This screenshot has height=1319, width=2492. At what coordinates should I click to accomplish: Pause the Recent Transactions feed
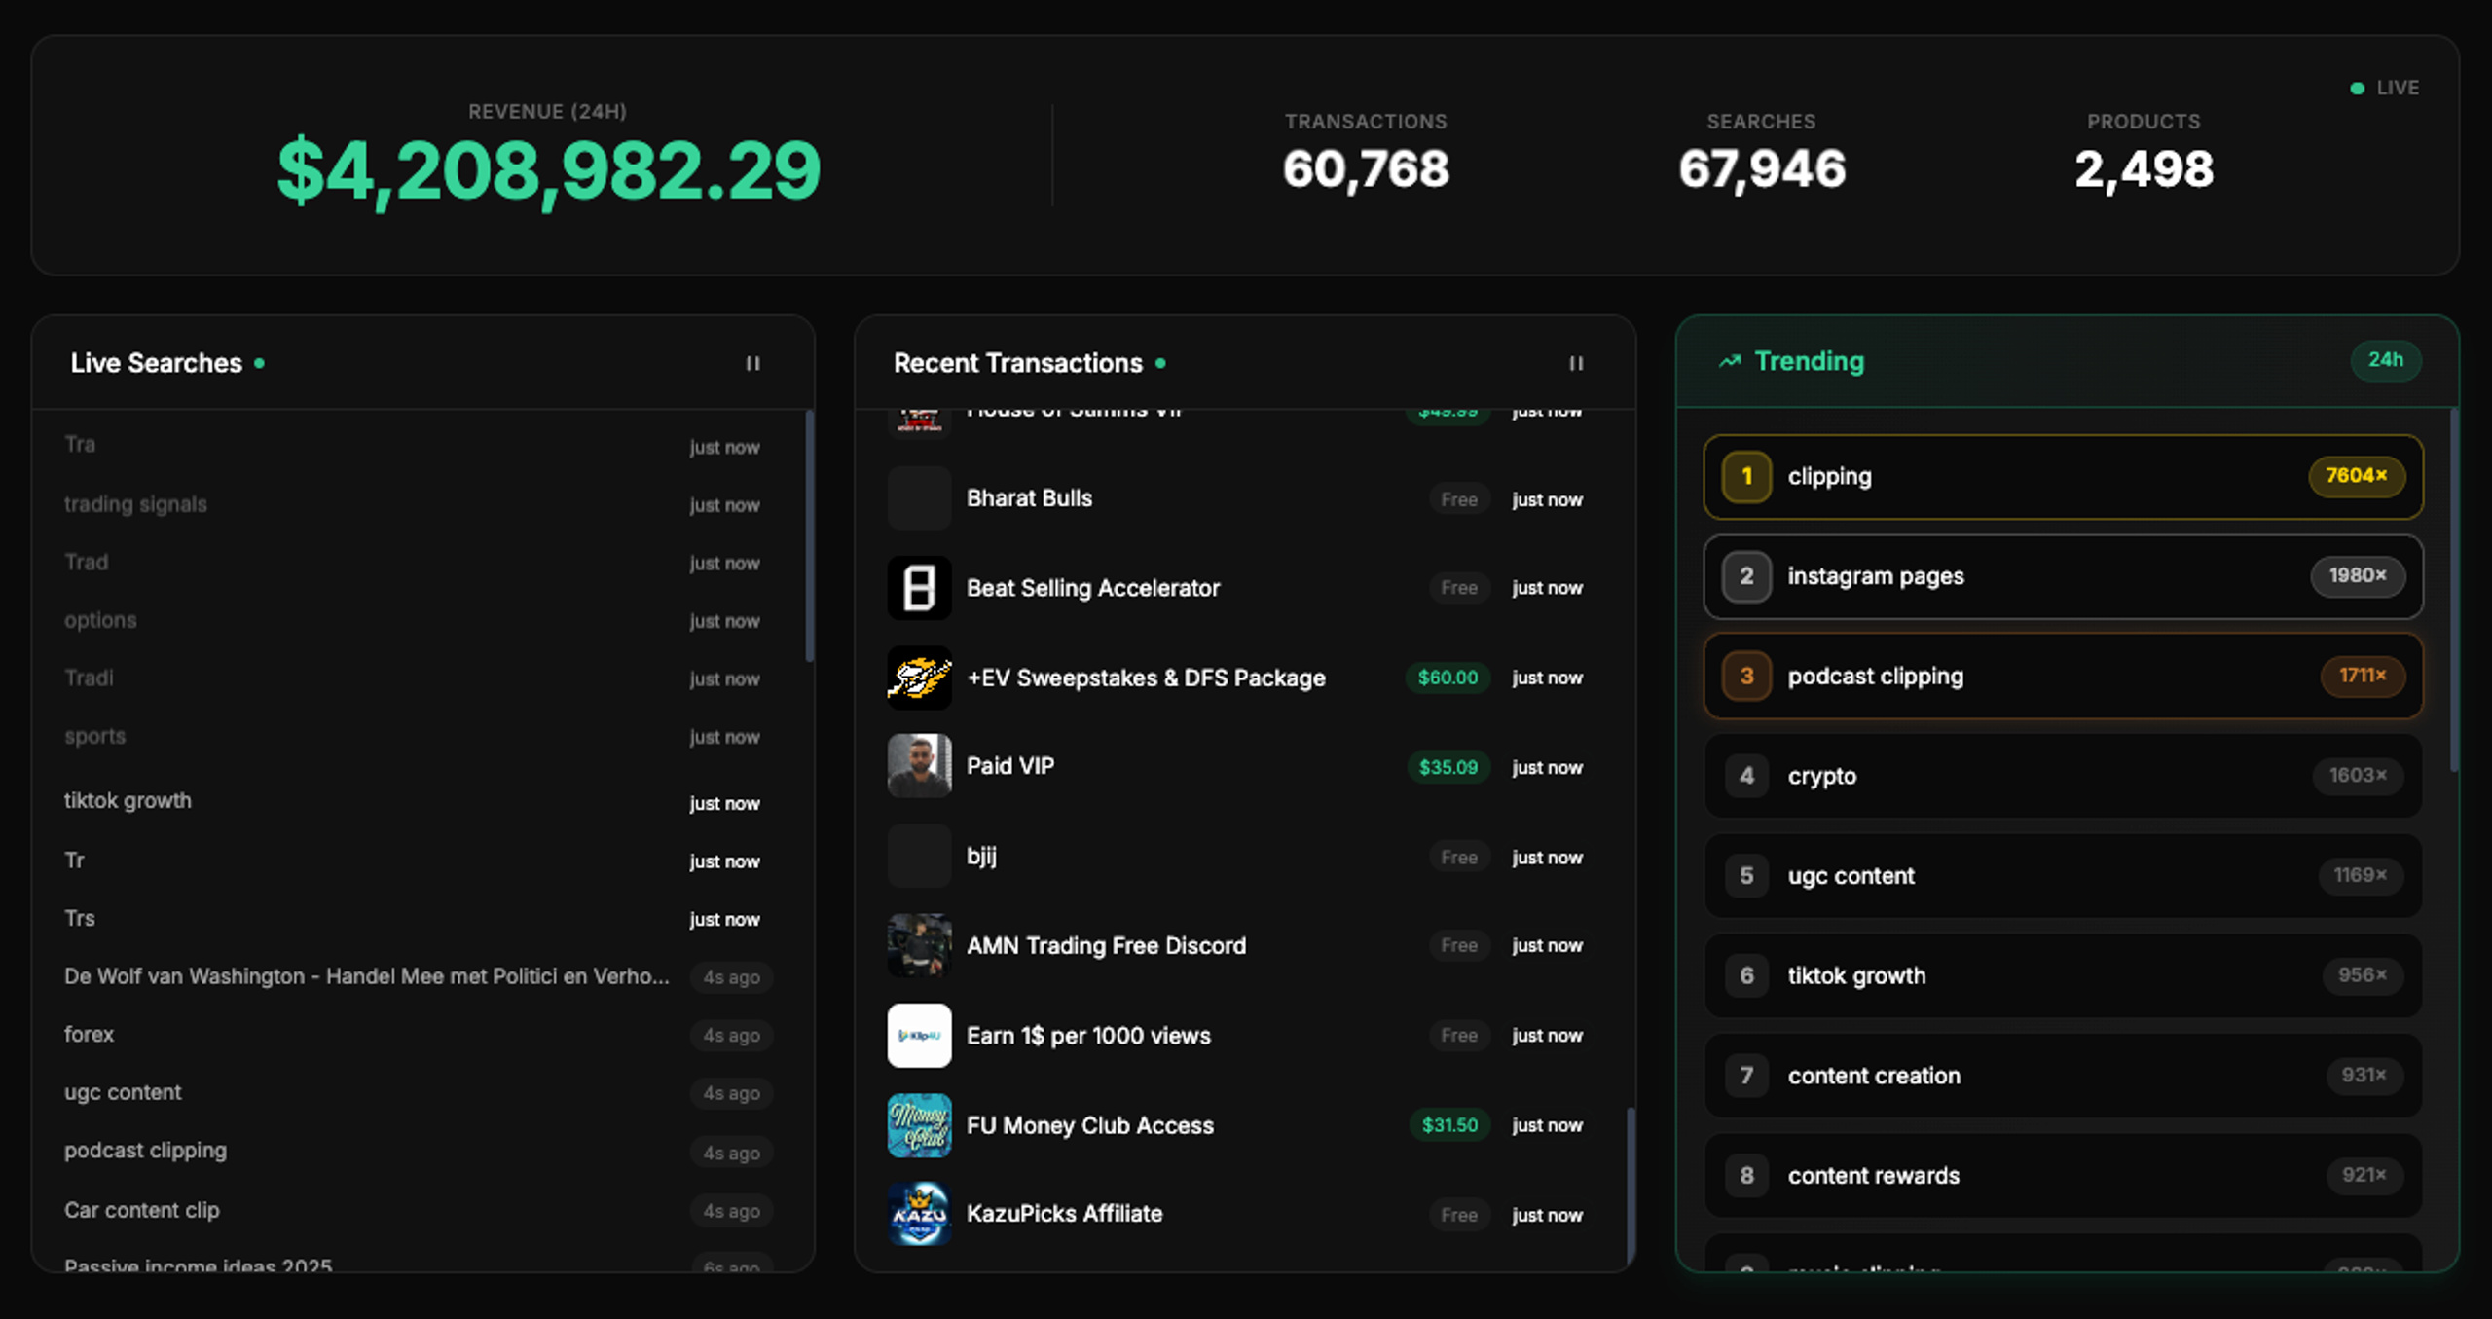tap(1576, 363)
